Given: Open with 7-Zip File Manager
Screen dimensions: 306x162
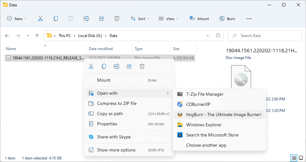Looking at the screenshot, I should pos(204,94).
